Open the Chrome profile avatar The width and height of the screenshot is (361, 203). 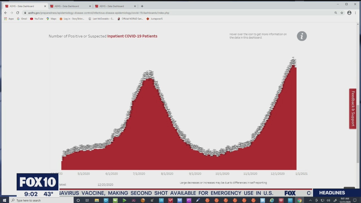[x=349, y=13]
